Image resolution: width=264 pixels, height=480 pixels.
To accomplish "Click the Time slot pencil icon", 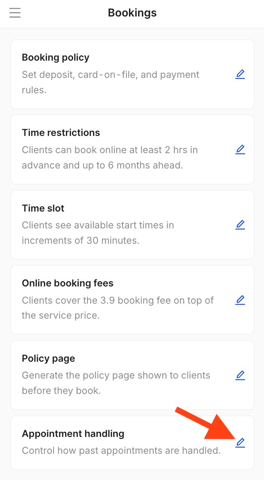I will click(240, 225).
